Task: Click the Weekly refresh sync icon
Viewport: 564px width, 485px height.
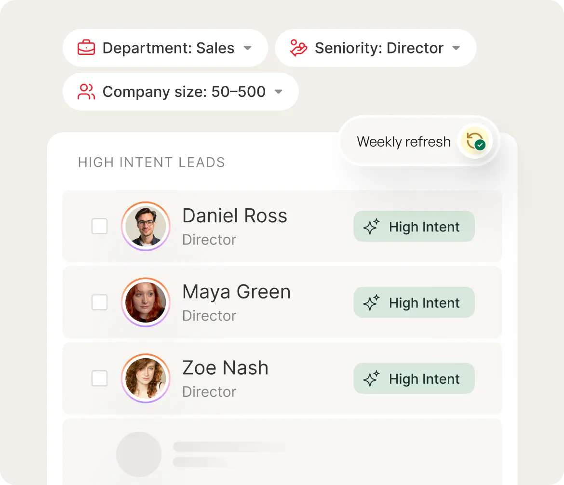Action: pos(475,142)
